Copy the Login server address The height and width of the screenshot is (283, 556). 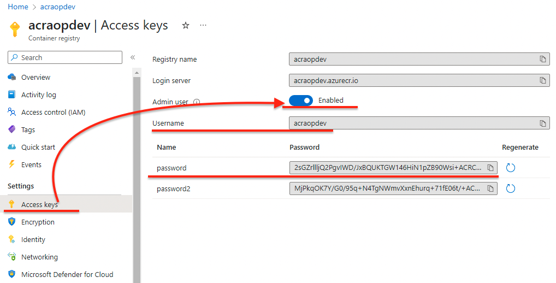542,80
